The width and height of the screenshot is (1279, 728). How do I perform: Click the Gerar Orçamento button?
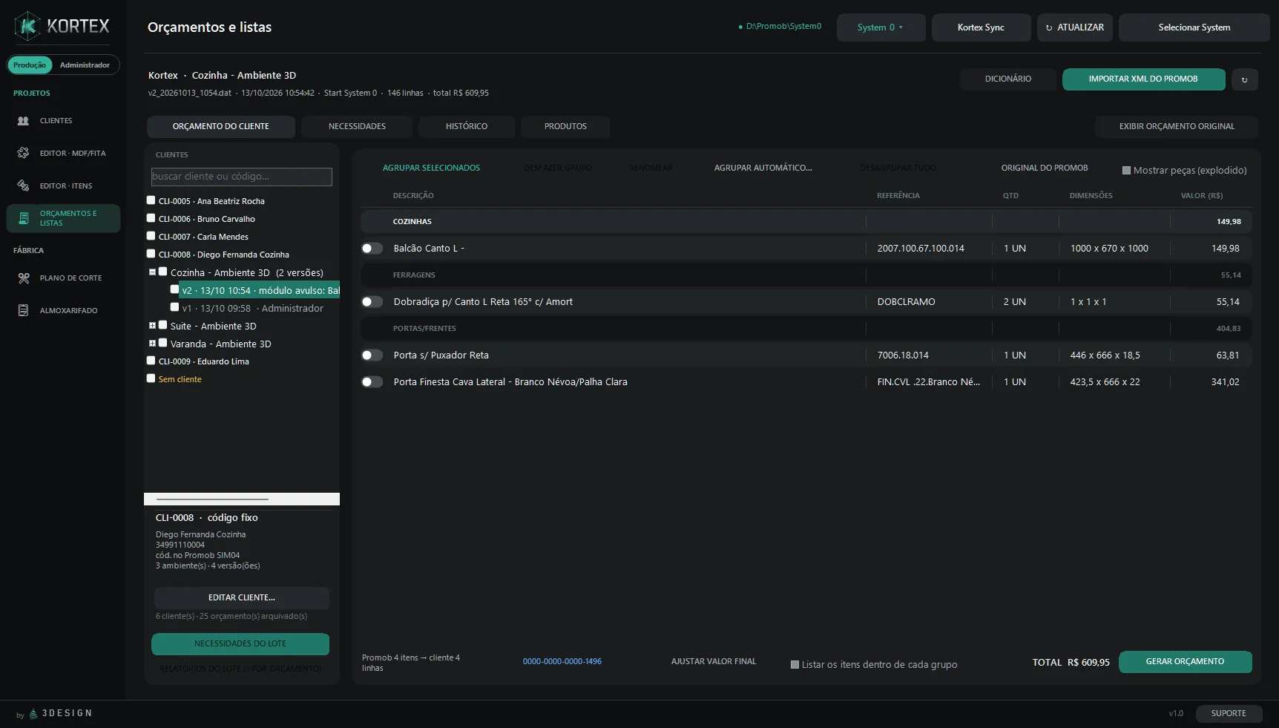pyautogui.click(x=1185, y=662)
